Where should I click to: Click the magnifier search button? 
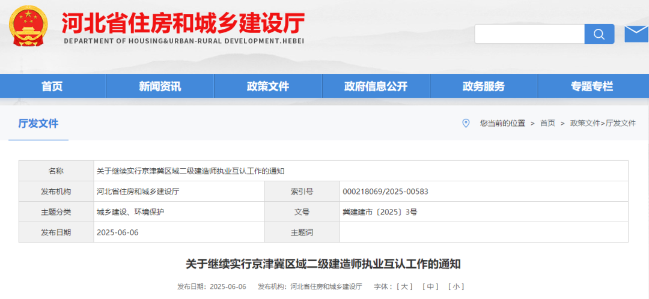[x=599, y=34]
